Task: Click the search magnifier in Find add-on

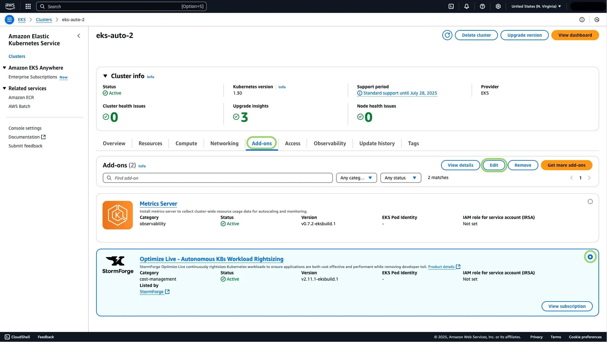Action: 109,178
